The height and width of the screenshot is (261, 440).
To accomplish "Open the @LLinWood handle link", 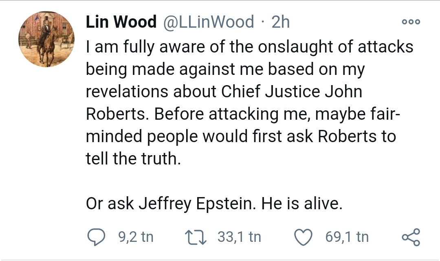I will pos(208,22).
